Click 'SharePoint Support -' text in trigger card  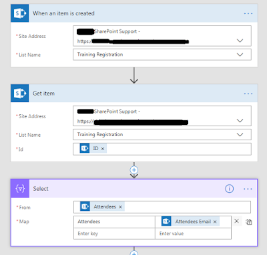[117, 31]
